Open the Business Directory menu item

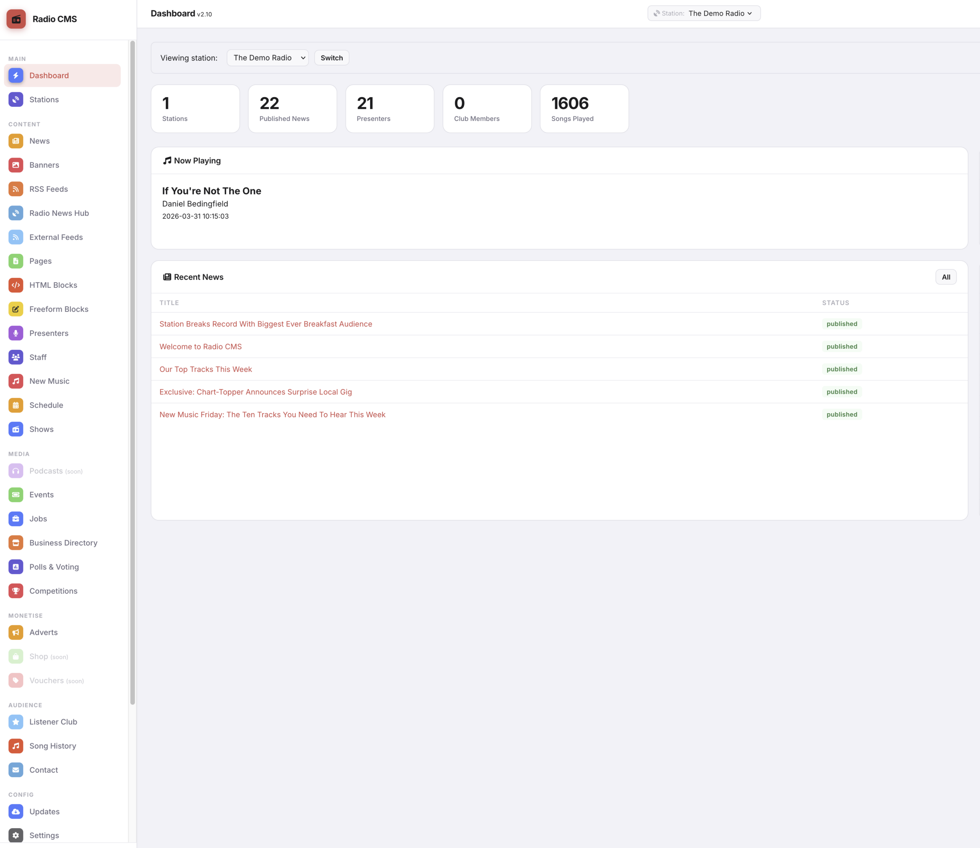pos(63,543)
